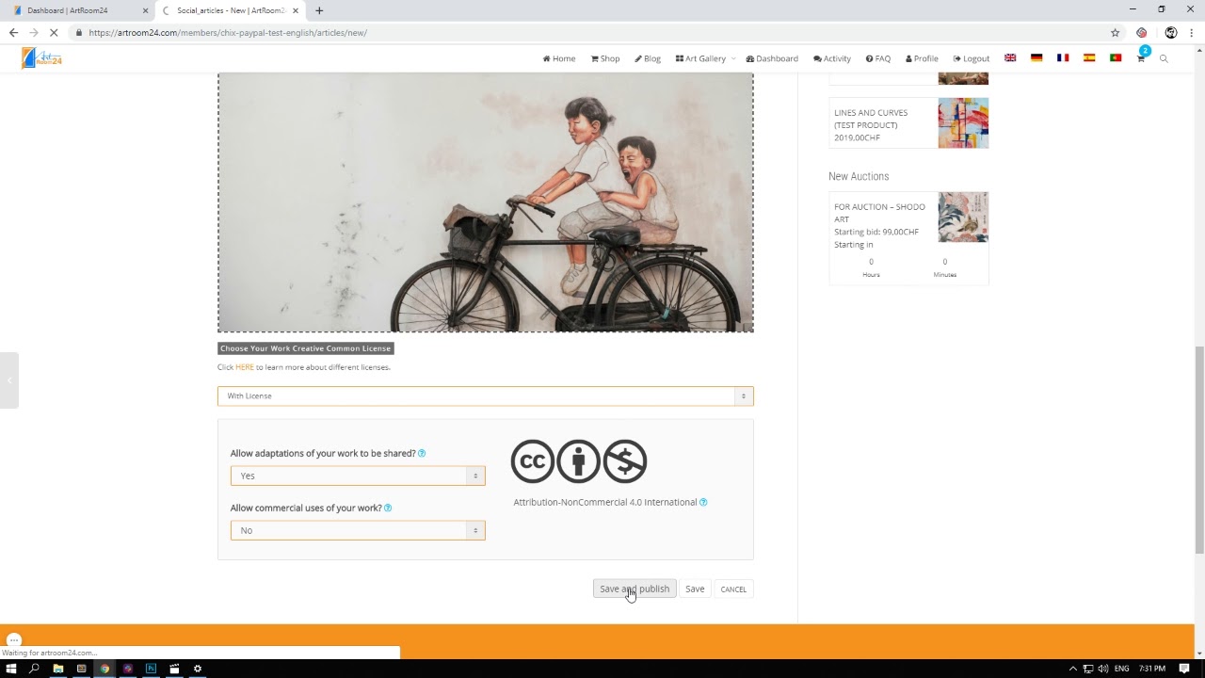
Task: Open the allow adaptations Yes dropdown
Action: tap(358, 476)
